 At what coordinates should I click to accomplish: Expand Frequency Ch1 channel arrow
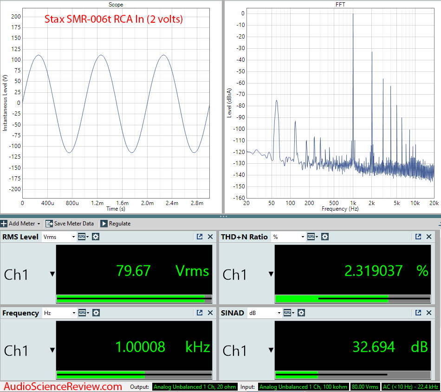click(x=52, y=350)
